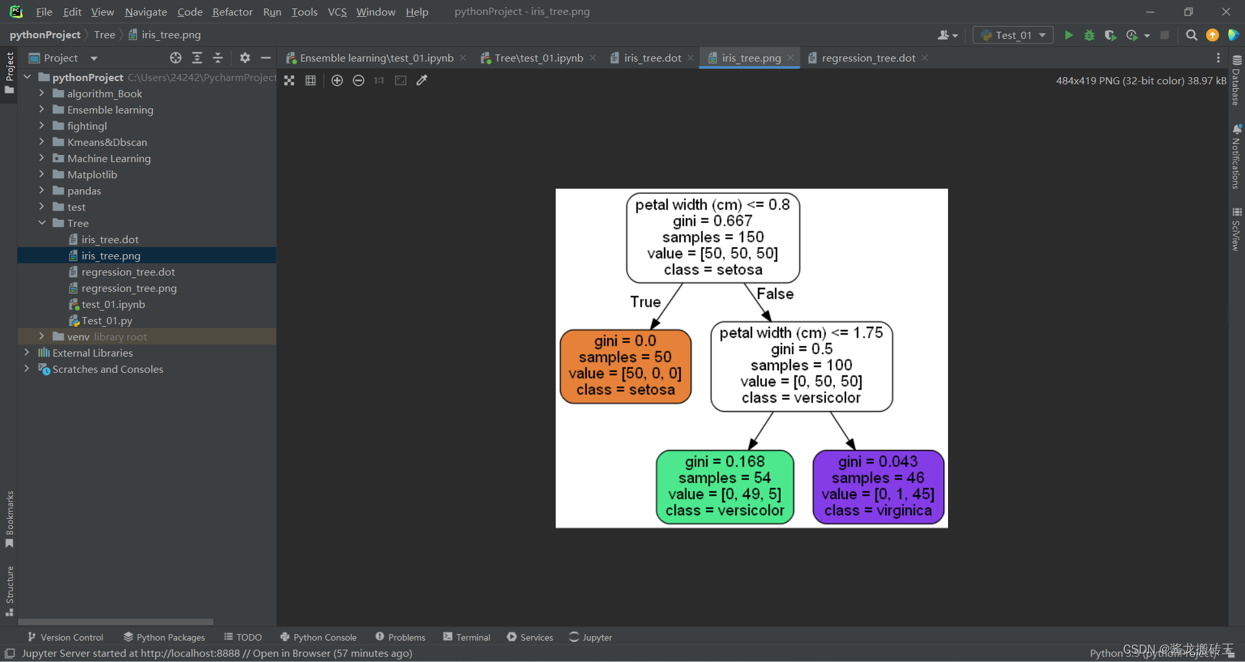Toggle the grid in the image viewer
This screenshot has width=1245, height=662.
click(x=311, y=80)
